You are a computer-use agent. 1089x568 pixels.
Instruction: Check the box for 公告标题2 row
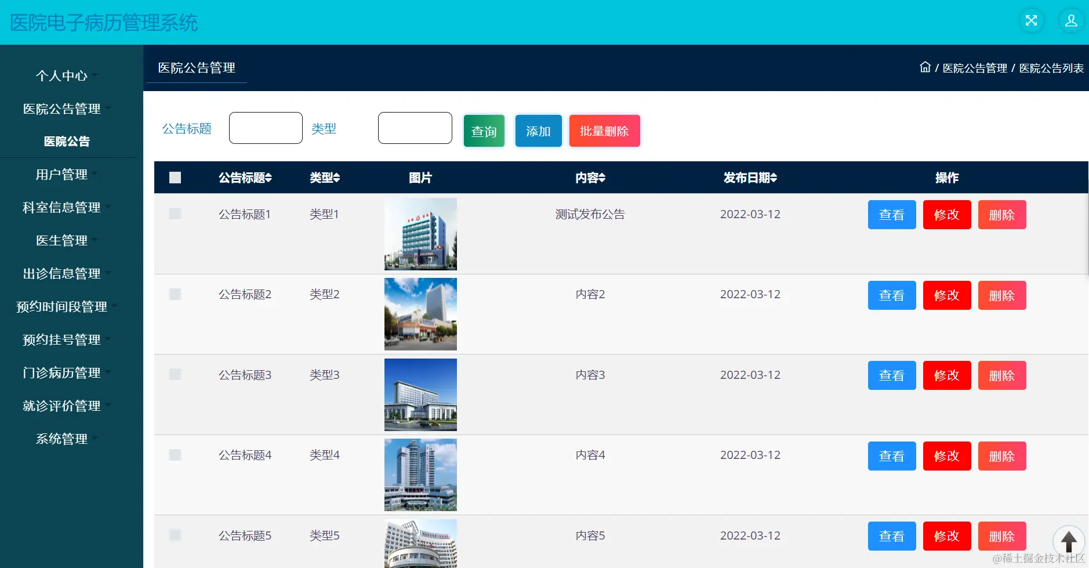coord(175,294)
